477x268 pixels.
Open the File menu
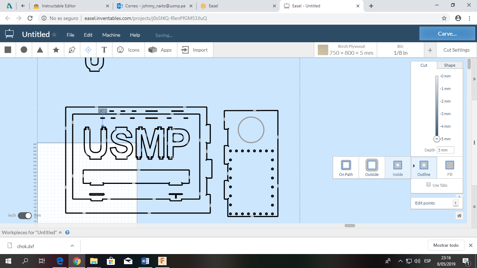tap(71, 35)
